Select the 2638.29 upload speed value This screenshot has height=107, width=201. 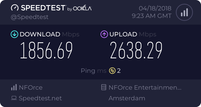(136, 51)
